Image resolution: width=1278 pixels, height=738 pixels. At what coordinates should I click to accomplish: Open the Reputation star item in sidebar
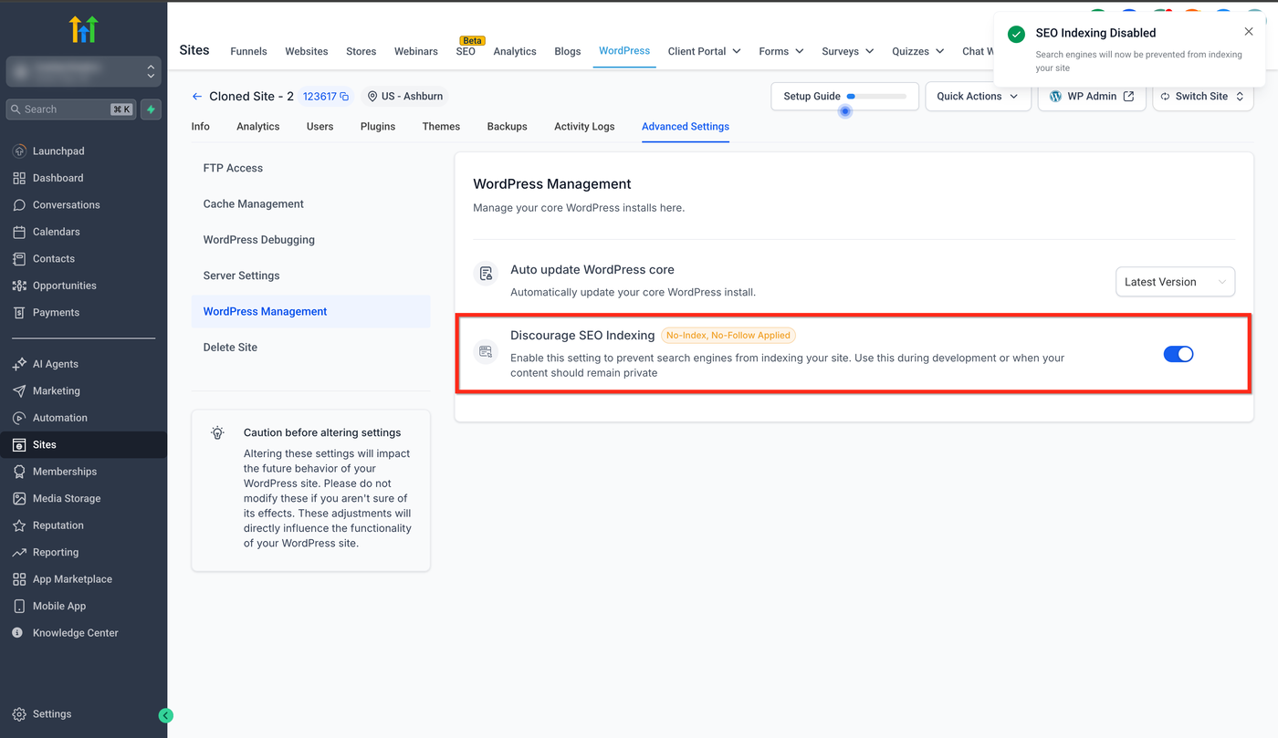point(58,525)
